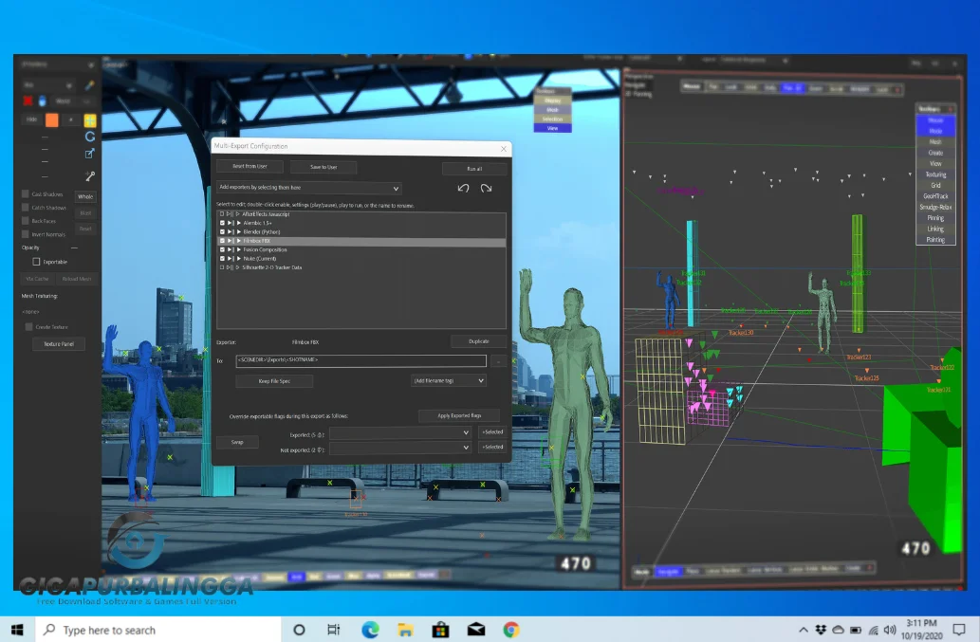Open Google Chrome from taskbar
Screen dimensions: 980x642
(511, 630)
